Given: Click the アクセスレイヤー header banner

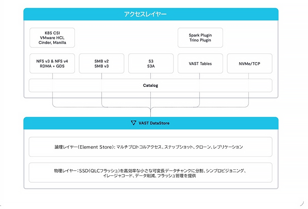Looking at the screenshot, I should pyautogui.click(x=151, y=14).
